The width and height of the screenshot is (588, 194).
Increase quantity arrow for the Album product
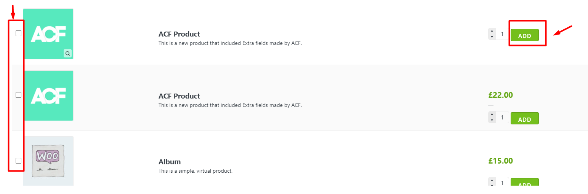492,180
